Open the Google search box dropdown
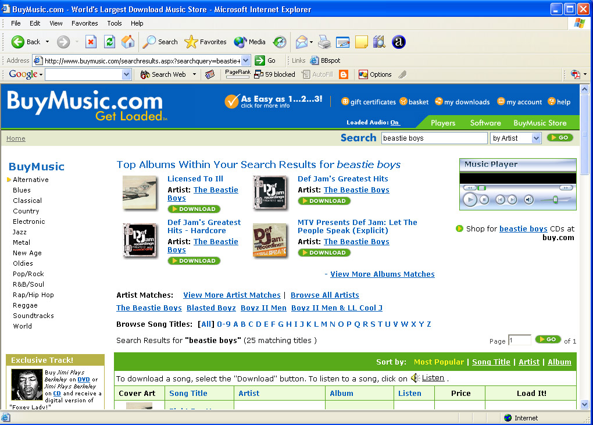Viewport: 593px width, 425px height. tap(126, 74)
